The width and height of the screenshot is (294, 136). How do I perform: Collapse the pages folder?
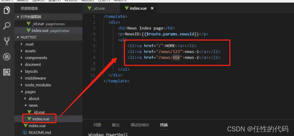[x=48, y=92]
